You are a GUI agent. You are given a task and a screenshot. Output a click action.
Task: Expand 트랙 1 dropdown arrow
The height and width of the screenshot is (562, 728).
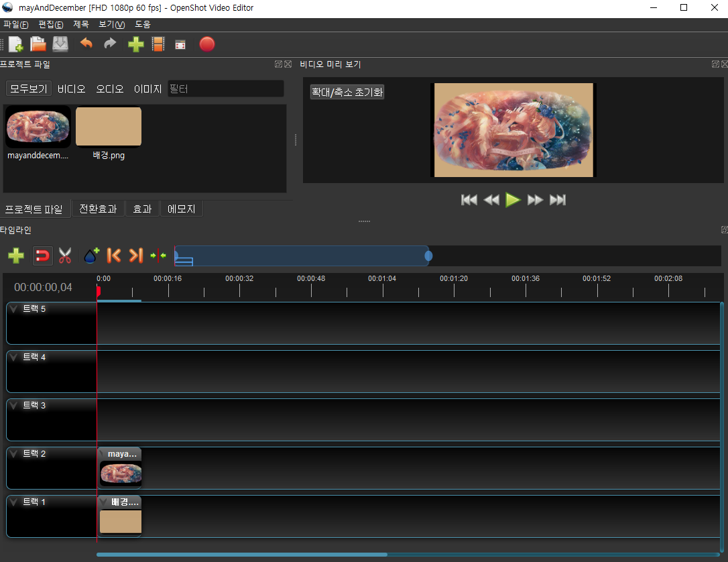coord(14,502)
